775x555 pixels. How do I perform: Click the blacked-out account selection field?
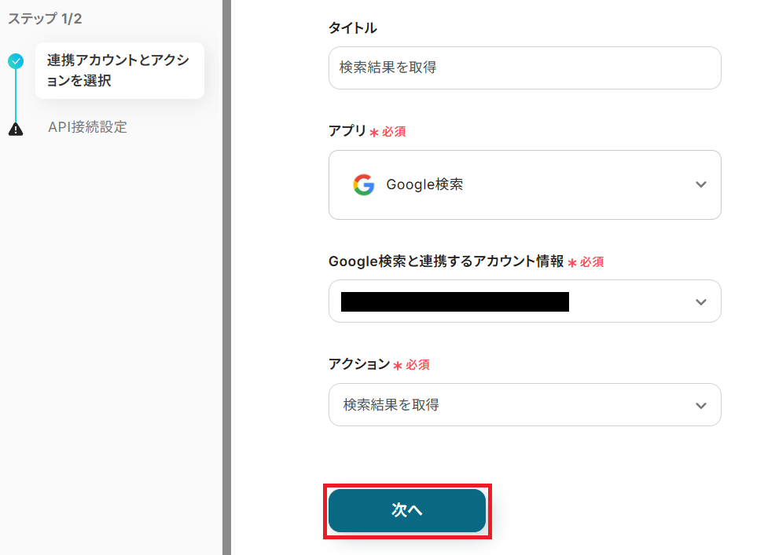point(454,302)
